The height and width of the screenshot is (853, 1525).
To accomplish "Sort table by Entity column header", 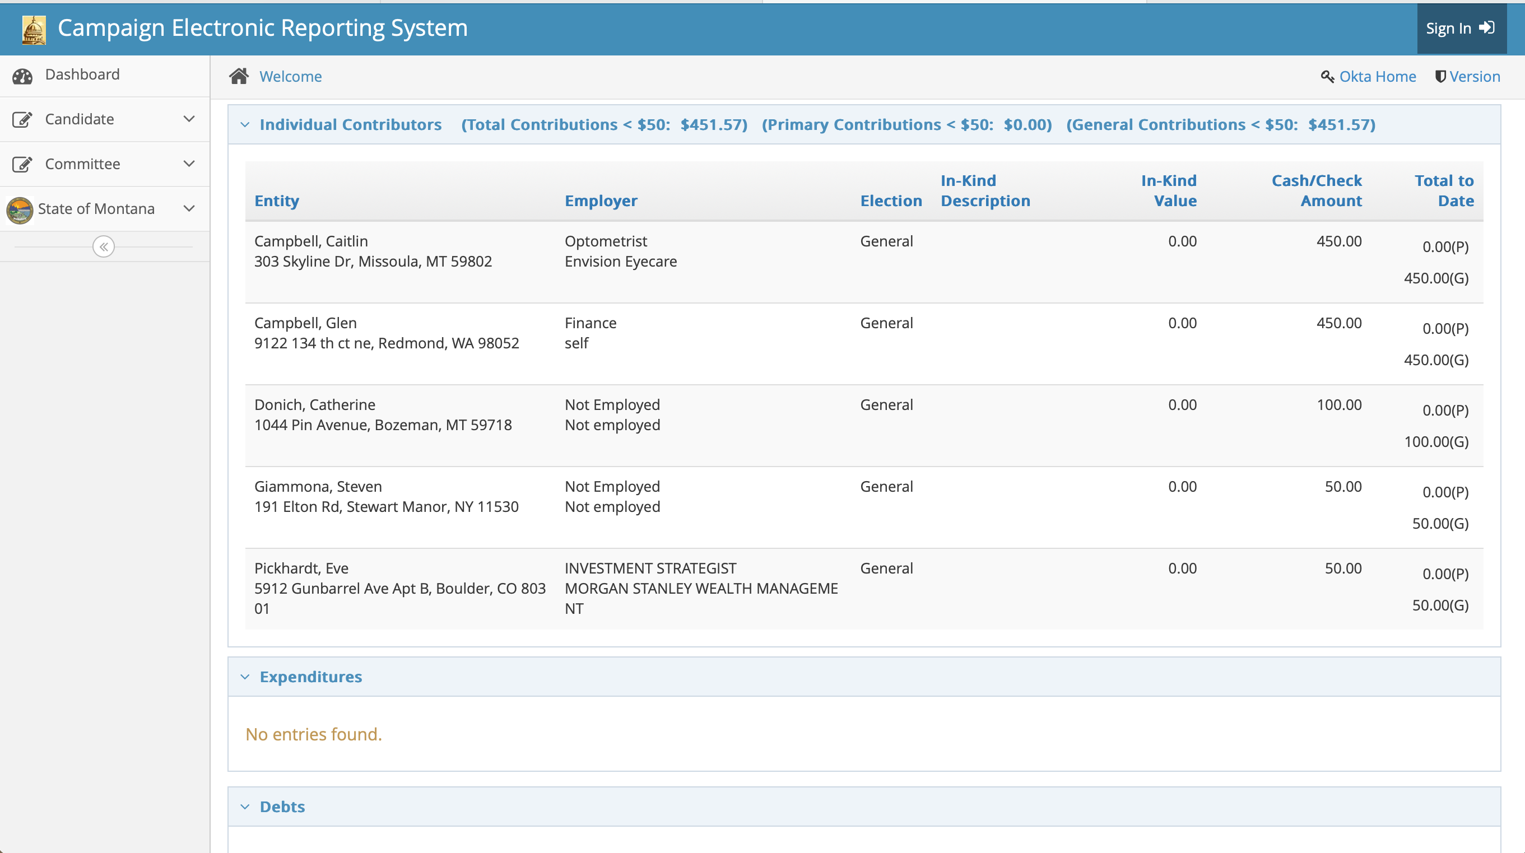I will pos(276,201).
